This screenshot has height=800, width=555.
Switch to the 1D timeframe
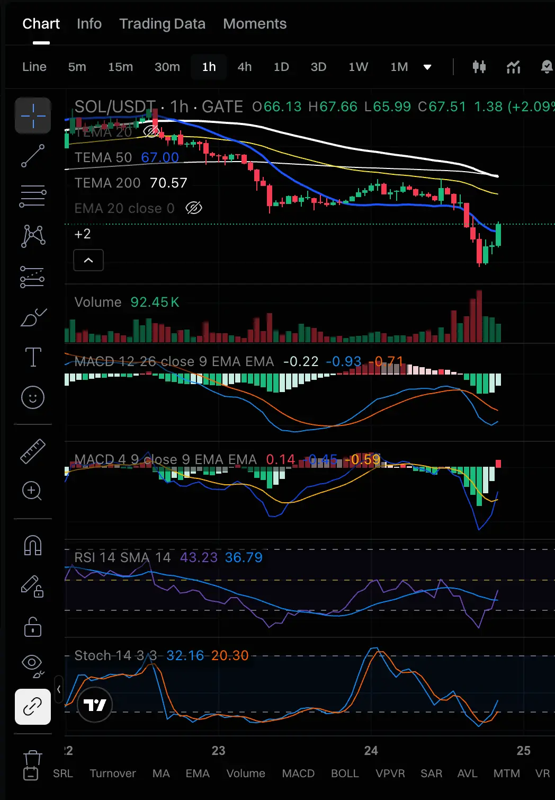click(x=281, y=67)
